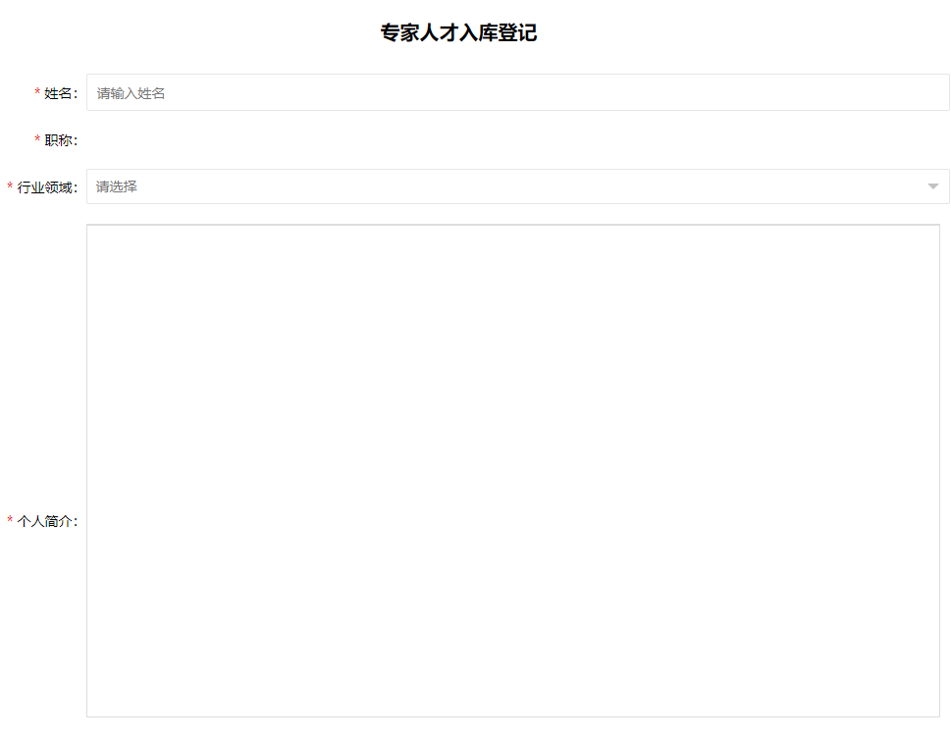951x742 pixels.
Task: Click the 入库 characters in the title
Action: coord(478,33)
